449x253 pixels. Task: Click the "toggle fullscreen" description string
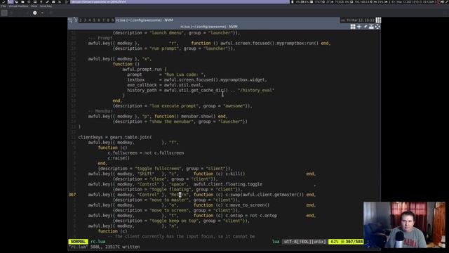(158, 169)
